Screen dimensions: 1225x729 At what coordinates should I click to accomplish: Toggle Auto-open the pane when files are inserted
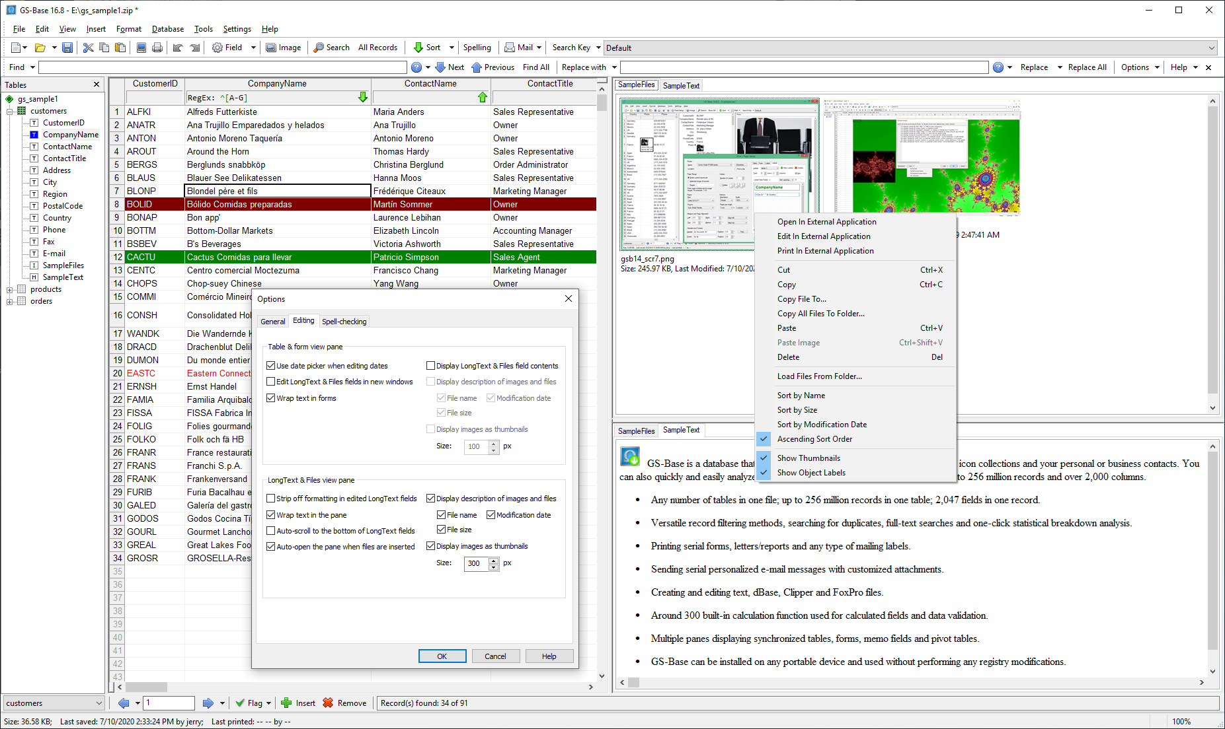tap(271, 547)
